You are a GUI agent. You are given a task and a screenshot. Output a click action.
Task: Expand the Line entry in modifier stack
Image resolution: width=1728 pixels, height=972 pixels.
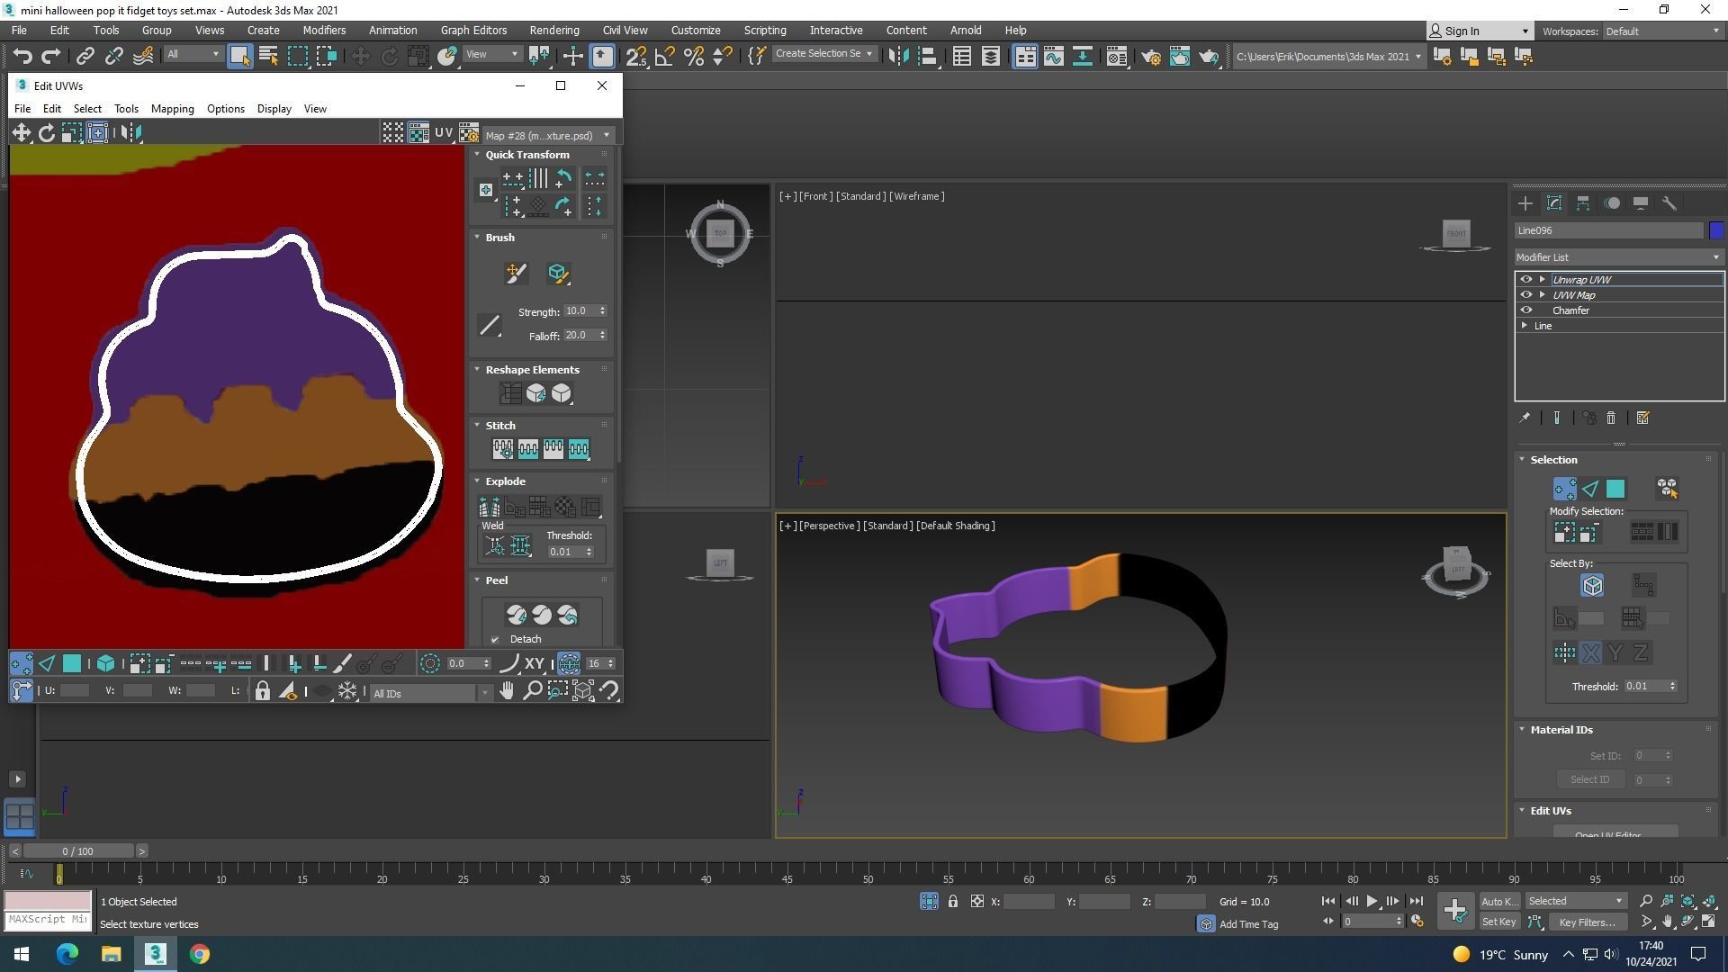1525,326
